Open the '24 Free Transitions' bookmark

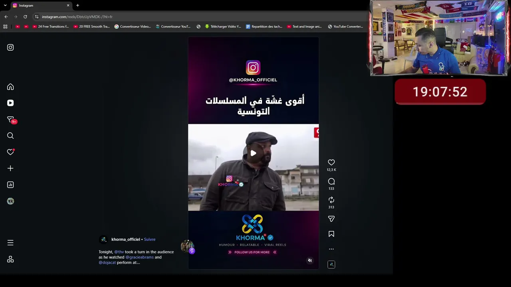51,27
